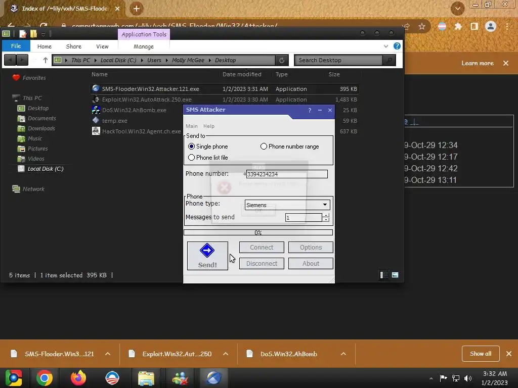
Task: Click the Send! button in SMS Attacker
Action: pyautogui.click(x=207, y=256)
